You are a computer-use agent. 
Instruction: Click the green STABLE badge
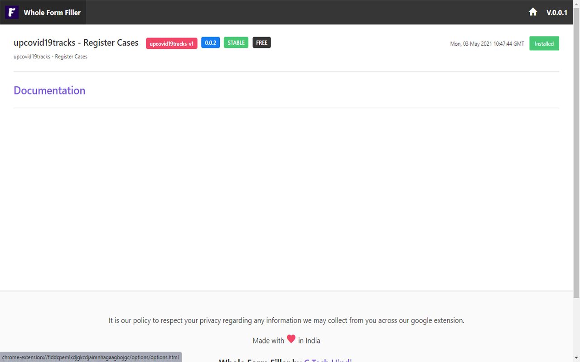coord(236,43)
